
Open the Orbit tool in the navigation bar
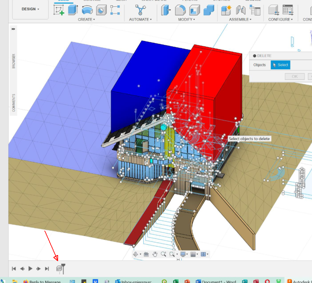pyautogui.click(x=136, y=254)
